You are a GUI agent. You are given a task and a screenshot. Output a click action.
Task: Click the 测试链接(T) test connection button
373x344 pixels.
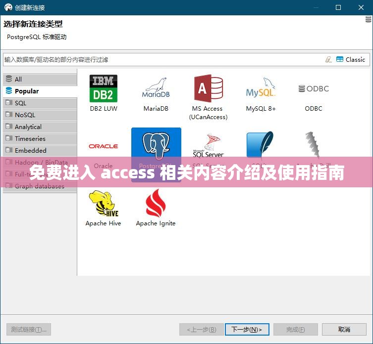click(29, 330)
